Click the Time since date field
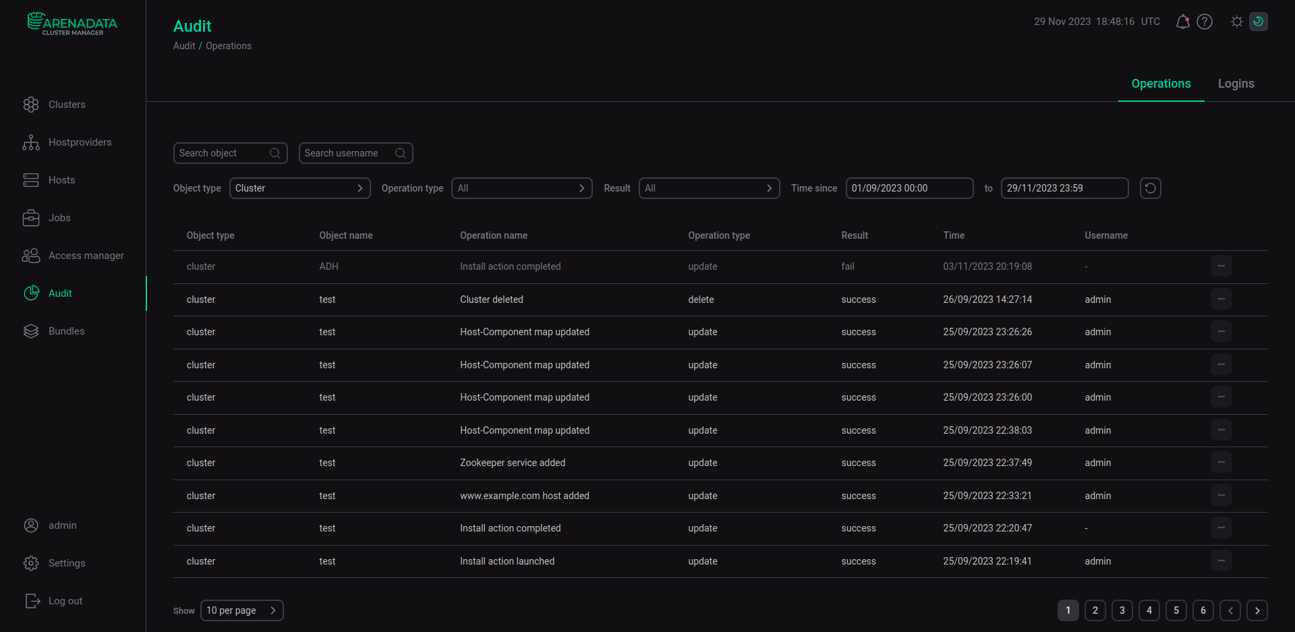This screenshot has width=1295, height=632. pyautogui.click(x=909, y=188)
